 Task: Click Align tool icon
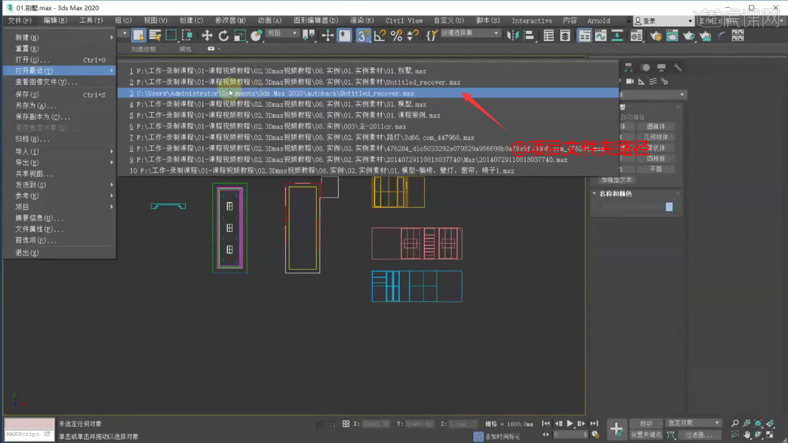pos(529,36)
